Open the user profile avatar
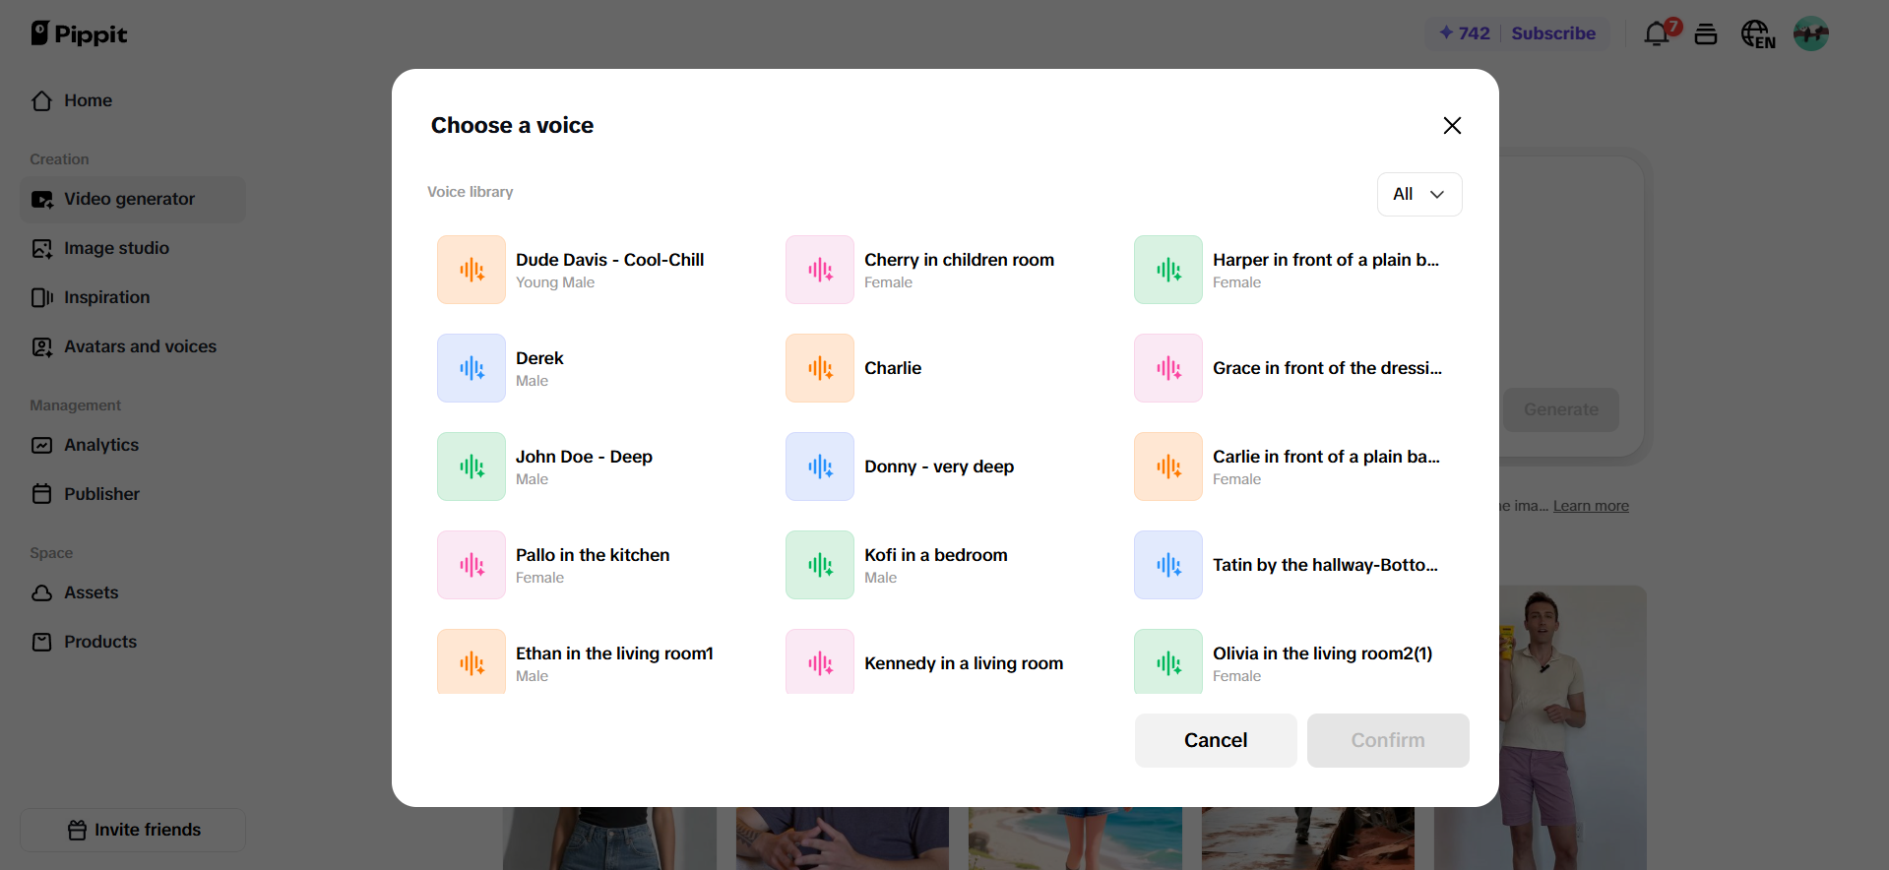The image size is (1889, 870). click(x=1810, y=34)
